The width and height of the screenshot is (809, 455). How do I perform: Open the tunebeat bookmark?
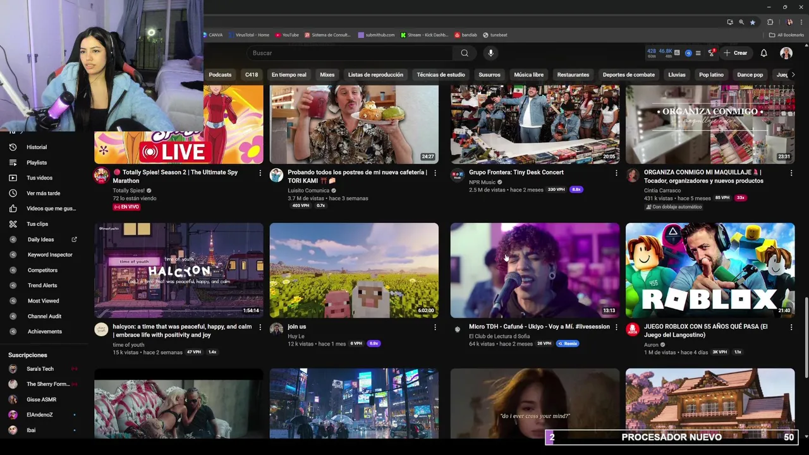(496, 35)
